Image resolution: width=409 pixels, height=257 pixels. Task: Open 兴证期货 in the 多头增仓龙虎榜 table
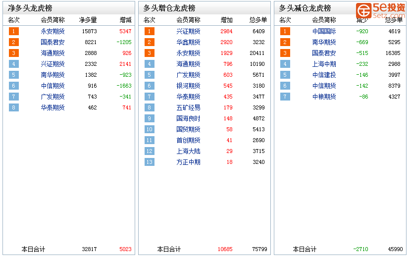coord(188,31)
